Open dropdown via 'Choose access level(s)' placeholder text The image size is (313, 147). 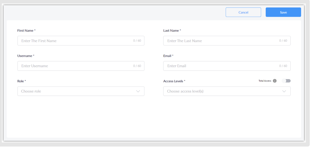(x=185, y=91)
